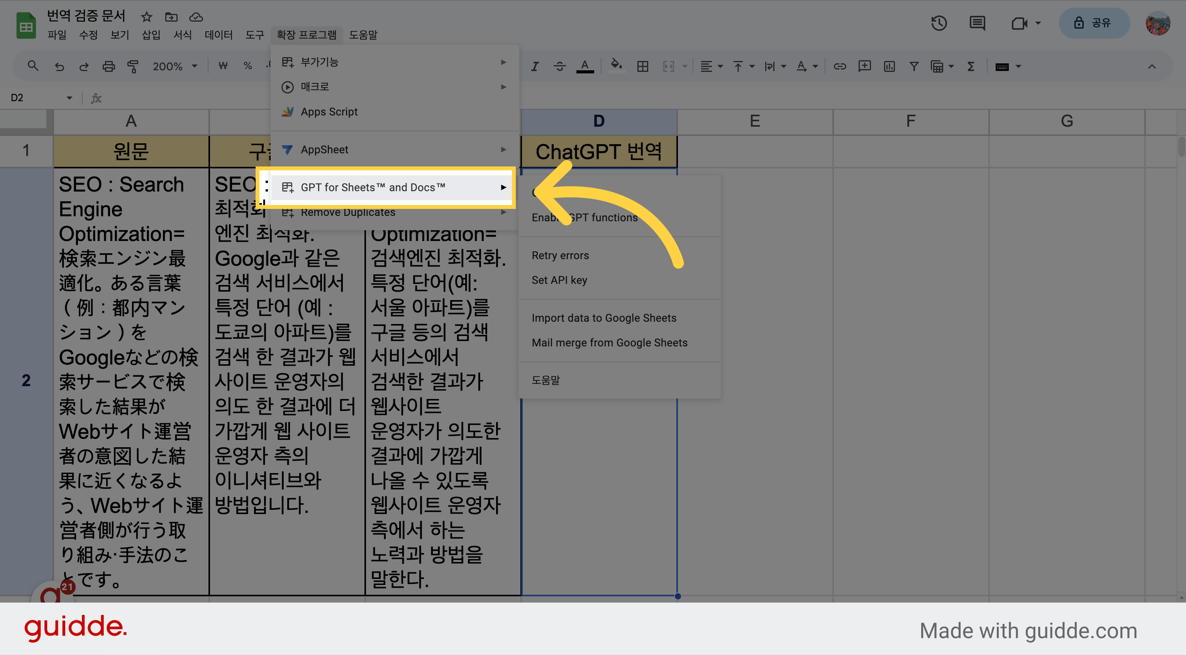1186x655 pixels.
Task: Toggle italic formatting
Action: tap(535, 66)
